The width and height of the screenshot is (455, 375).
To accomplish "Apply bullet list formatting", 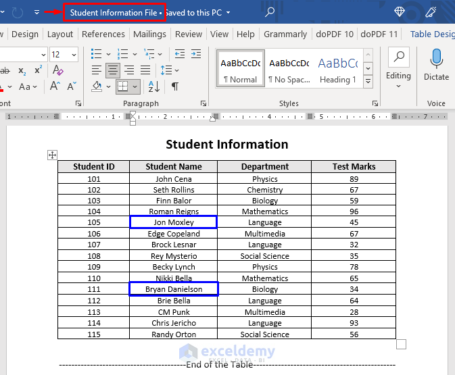I will click(96, 54).
